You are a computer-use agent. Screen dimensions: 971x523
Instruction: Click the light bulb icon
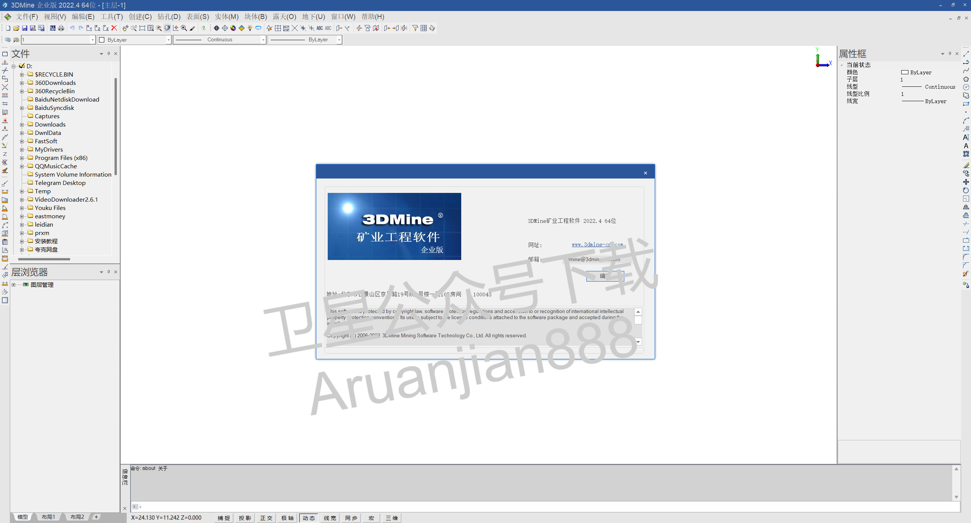coord(250,28)
